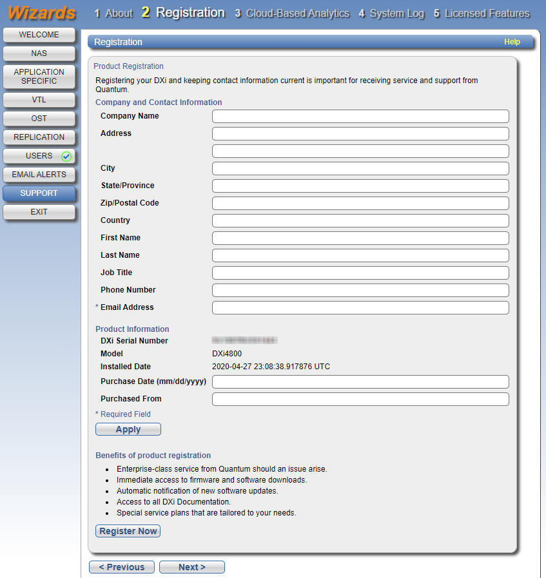Click into the Country field
The image size is (546, 578).
click(360, 221)
